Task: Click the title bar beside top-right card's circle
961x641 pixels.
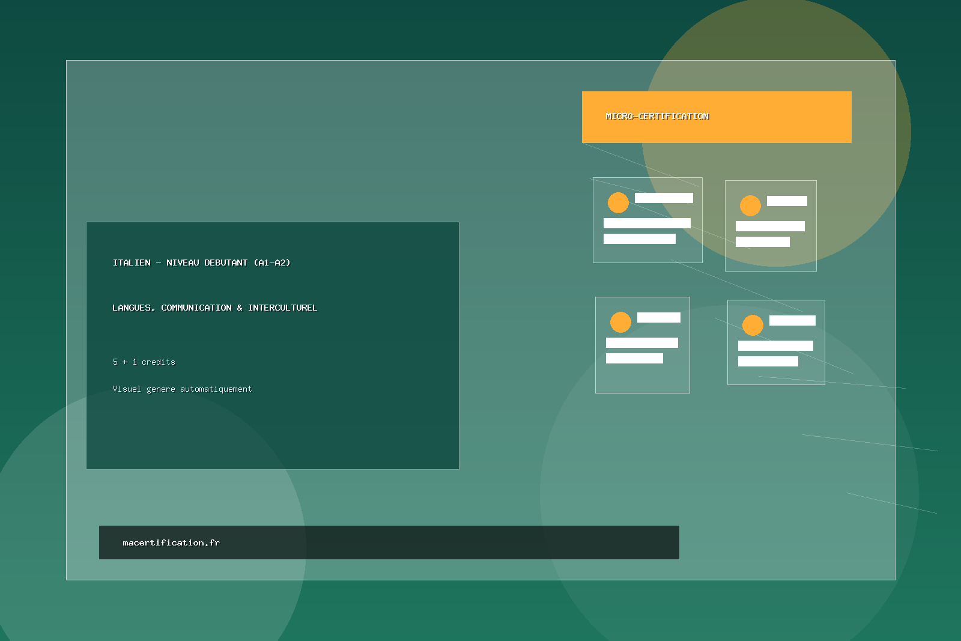Action: point(787,201)
